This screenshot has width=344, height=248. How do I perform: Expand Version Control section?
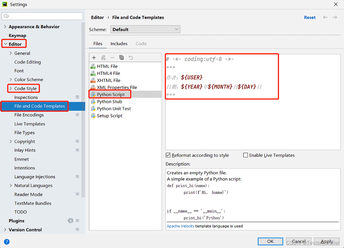[5, 230]
